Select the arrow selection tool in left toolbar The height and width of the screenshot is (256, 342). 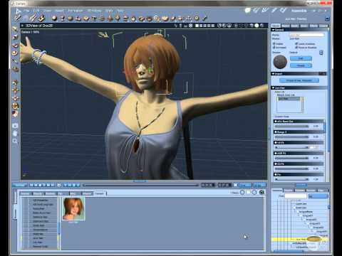pyautogui.click(x=15, y=29)
